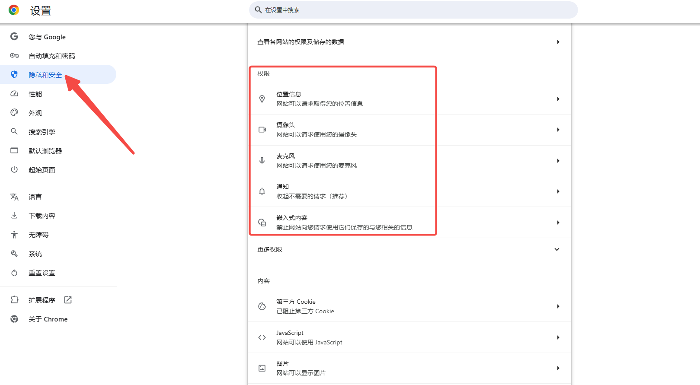The image size is (700, 385).
Task: Click the cookie icon for 第三方 Cookie
Action: click(262, 306)
